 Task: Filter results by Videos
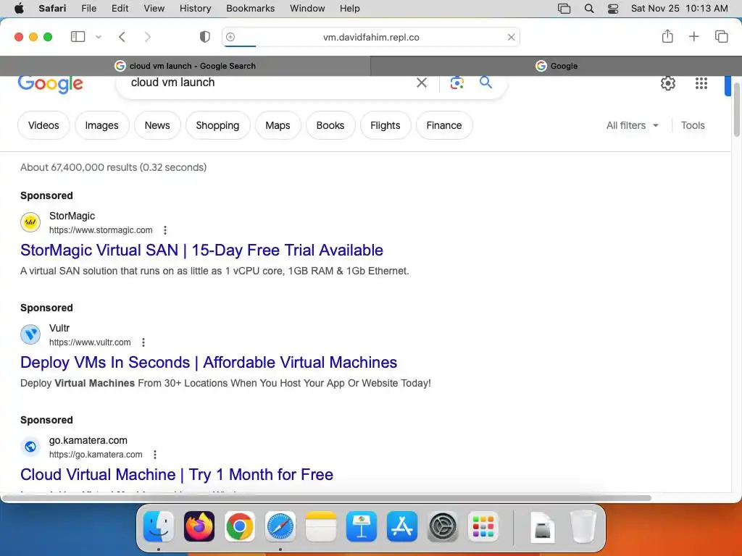[x=43, y=125]
